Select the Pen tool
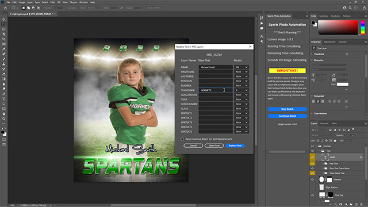The height and width of the screenshot is (207, 368). pos(4,94)
